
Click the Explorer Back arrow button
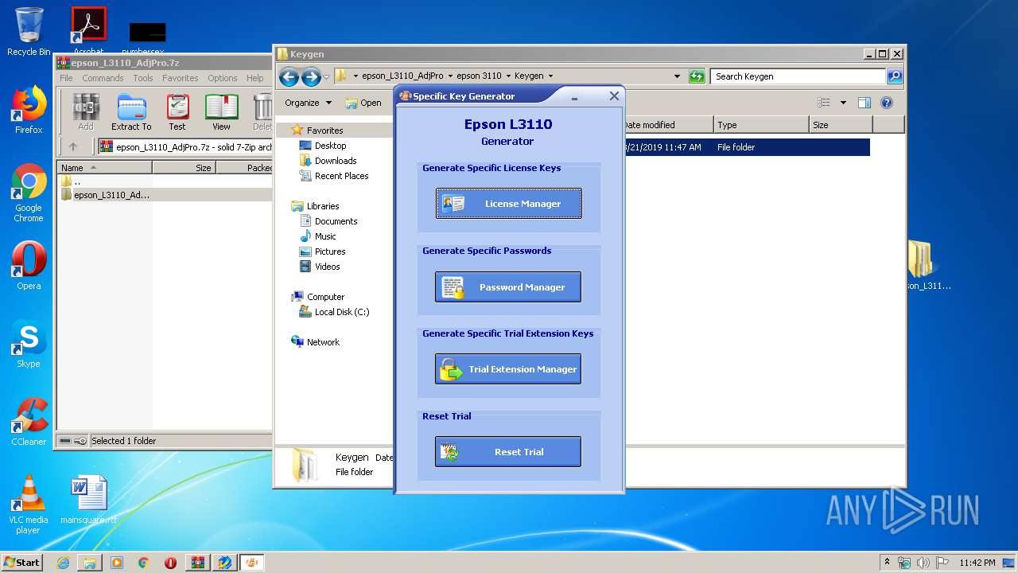pos(289,76)
